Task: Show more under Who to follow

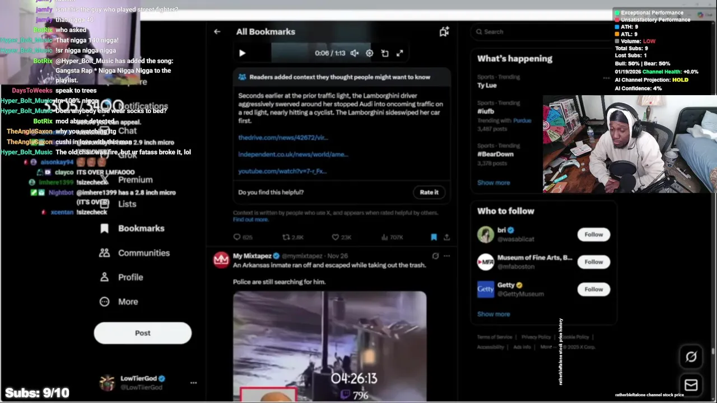Action: (x=493, y=314)
